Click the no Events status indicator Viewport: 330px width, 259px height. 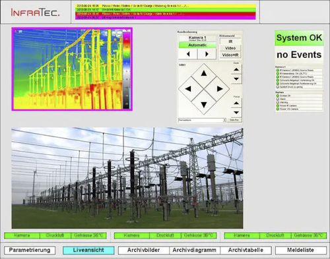[x=299, y=55]
